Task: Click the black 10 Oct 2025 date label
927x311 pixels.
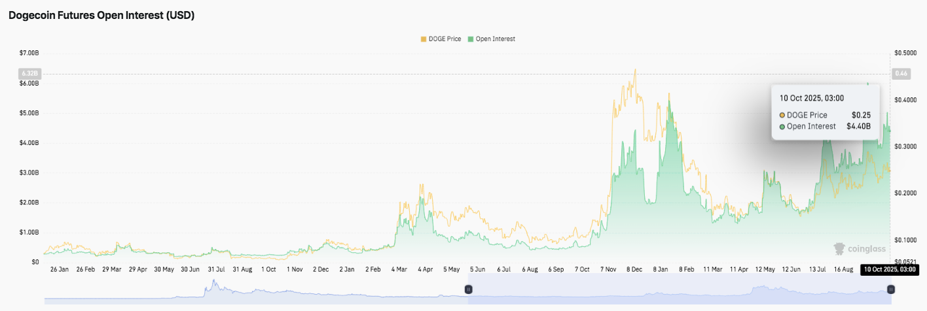Action: 888,269
